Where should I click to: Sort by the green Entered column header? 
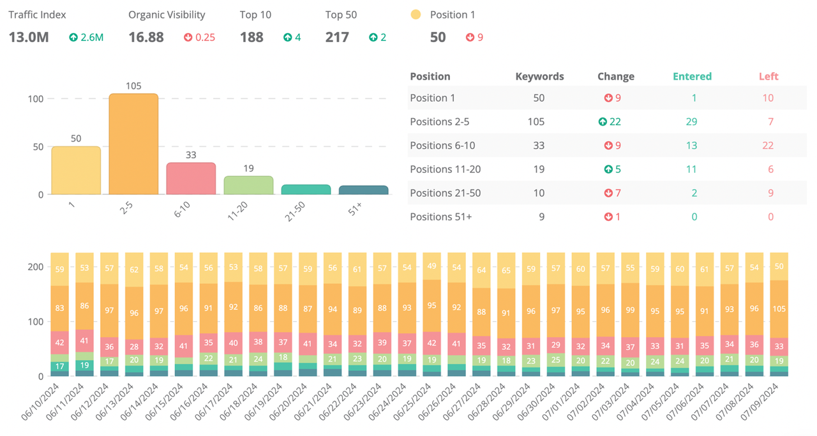(693, 77)
